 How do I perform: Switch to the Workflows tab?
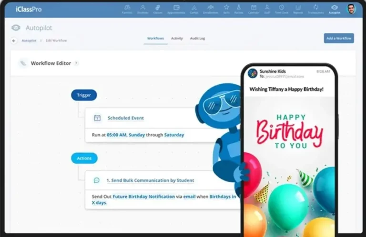(x=155, y=38)
